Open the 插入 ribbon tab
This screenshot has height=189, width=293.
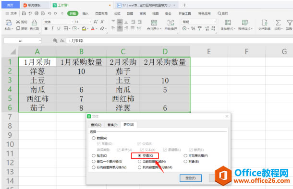(x=85, y=13)
